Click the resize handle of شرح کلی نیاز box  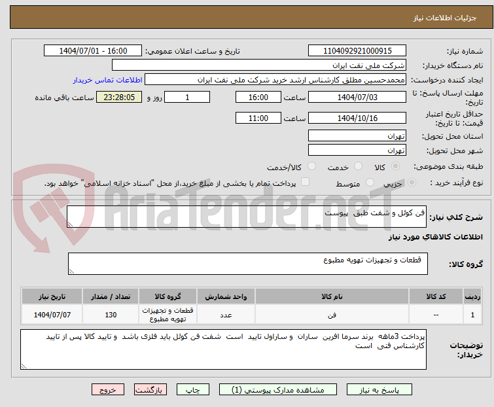tap(70, 224)
